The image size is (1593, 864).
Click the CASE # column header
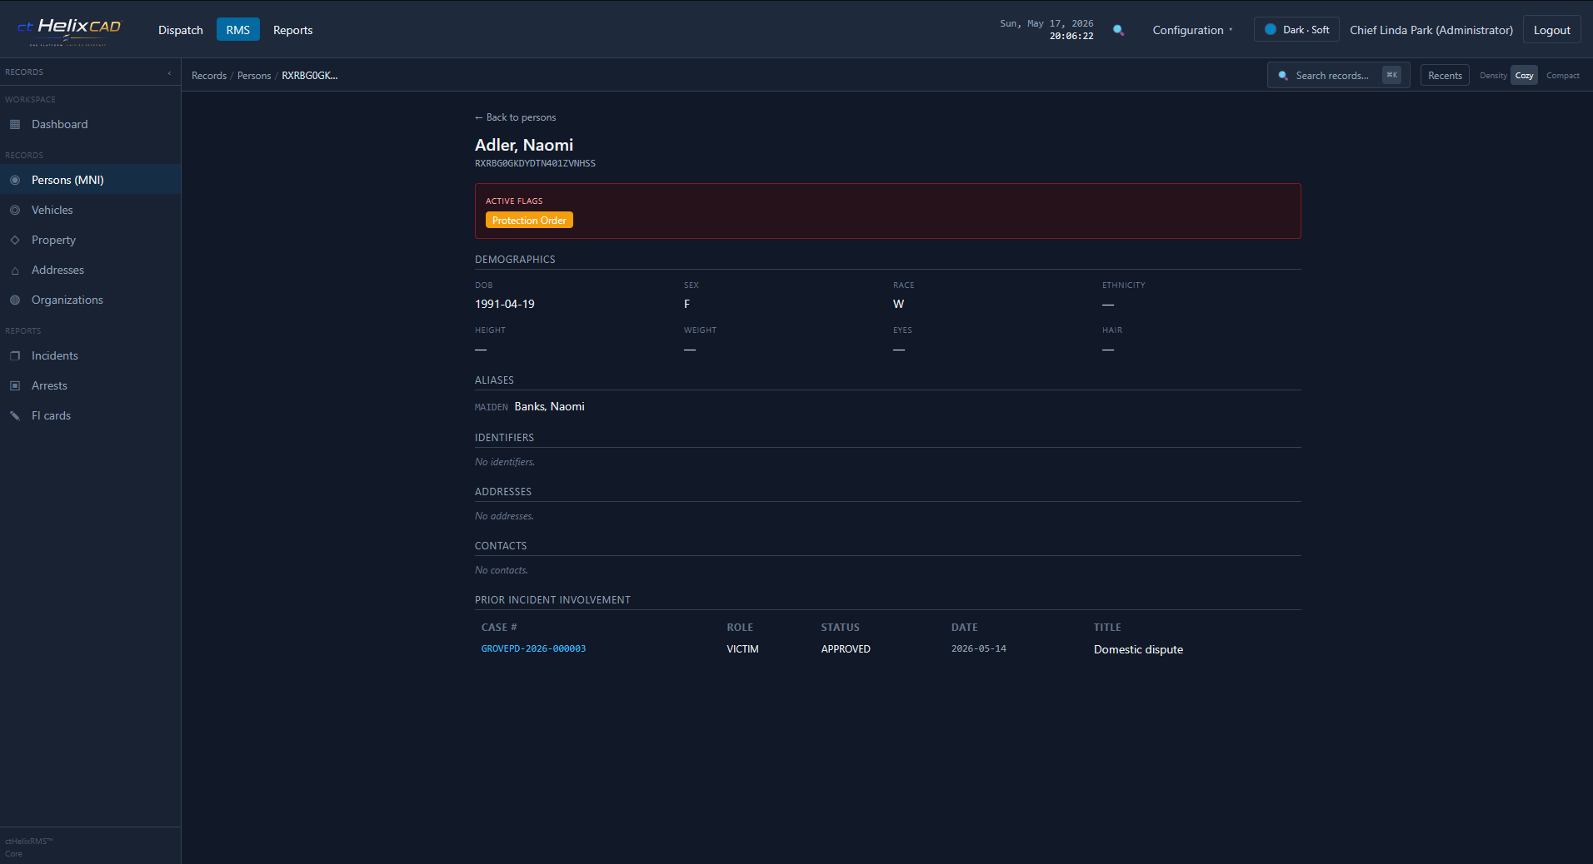[x=499, y=628]
